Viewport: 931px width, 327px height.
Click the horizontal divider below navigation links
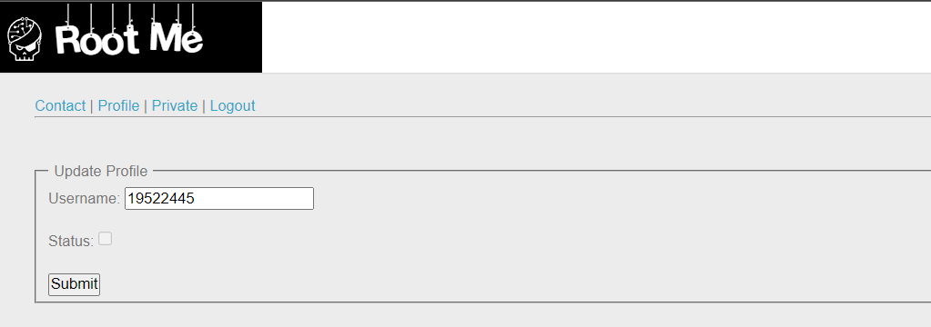click(482, 116)
